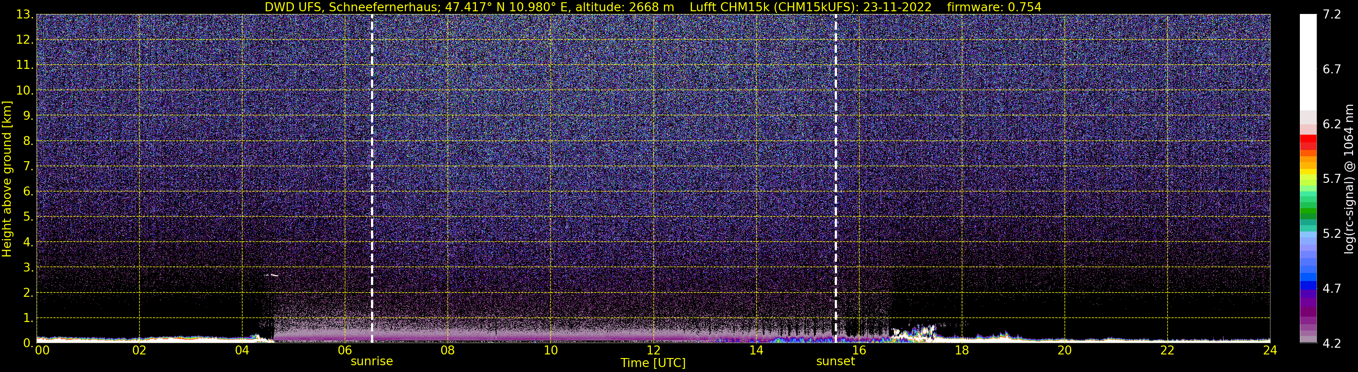Click height axis tick label '1.'

[28, 318]
